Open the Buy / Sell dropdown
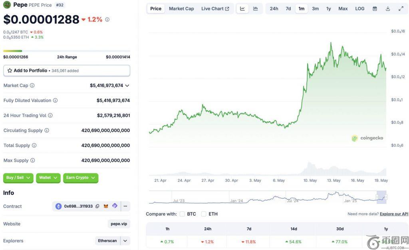 pyautogui.click(x=19, y=178)
